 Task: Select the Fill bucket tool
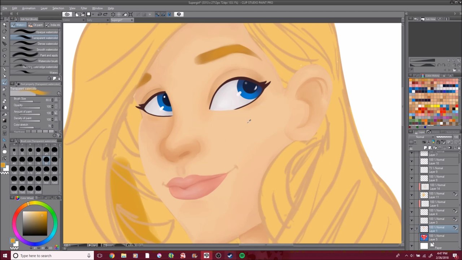click(x=4, y=114)
